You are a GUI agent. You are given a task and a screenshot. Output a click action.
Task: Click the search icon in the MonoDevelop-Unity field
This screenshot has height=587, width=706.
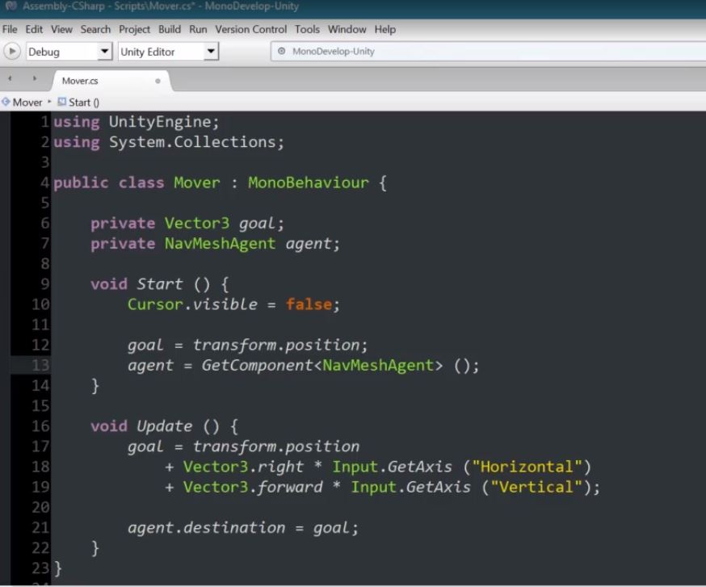(x=284, y=51)
